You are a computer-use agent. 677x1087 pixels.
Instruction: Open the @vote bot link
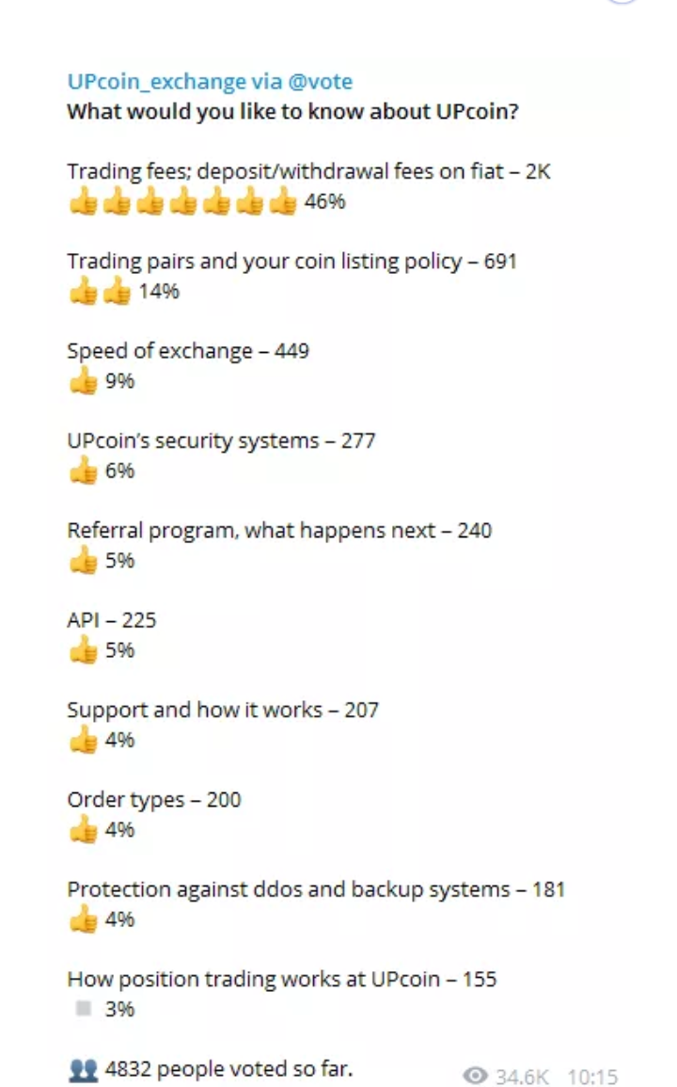point(320,82)
